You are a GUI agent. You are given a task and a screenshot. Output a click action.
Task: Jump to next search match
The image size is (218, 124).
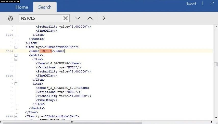coord(78,18)
